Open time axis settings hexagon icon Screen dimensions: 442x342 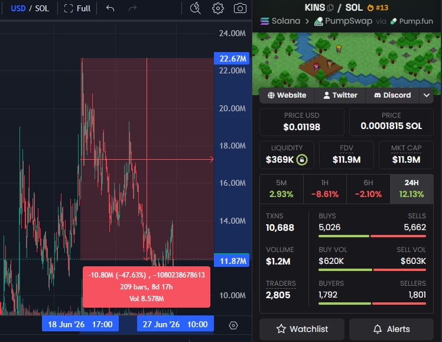233,325
